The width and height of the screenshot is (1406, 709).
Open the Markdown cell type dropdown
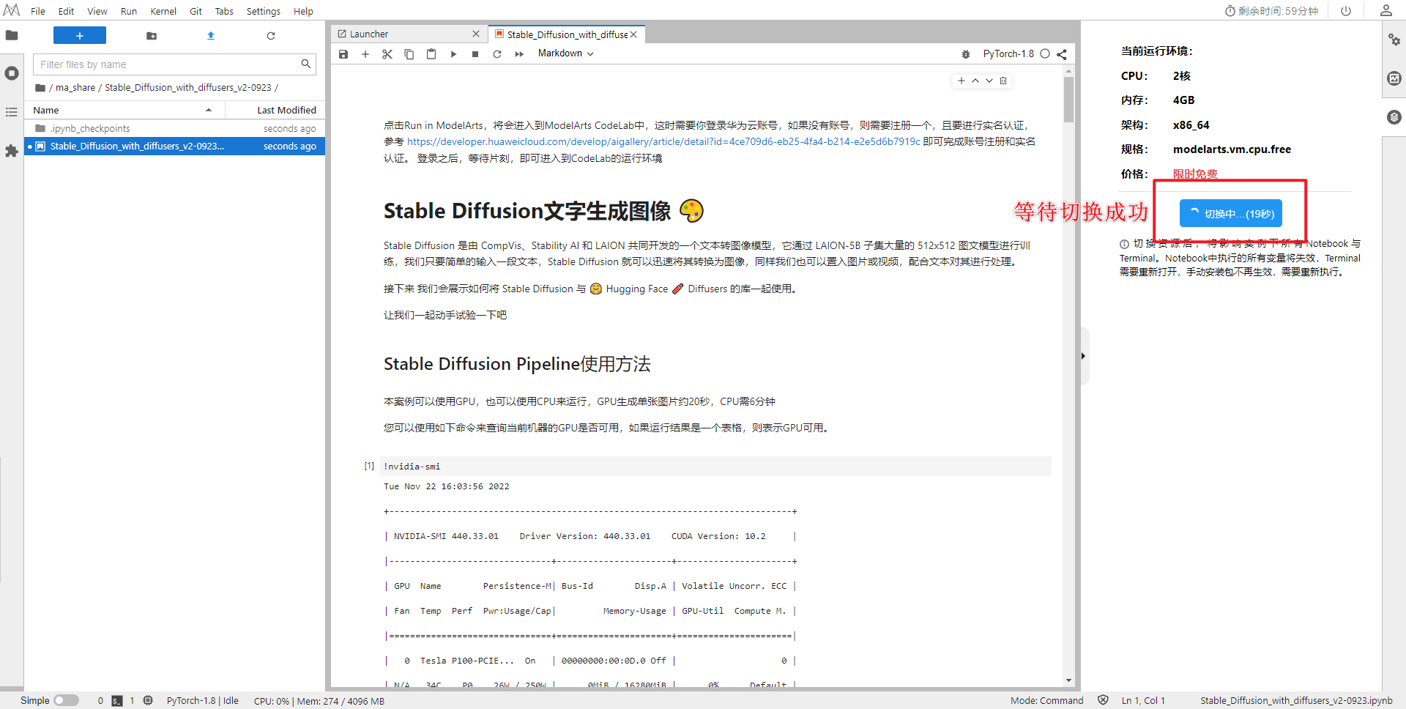[565, 53]
